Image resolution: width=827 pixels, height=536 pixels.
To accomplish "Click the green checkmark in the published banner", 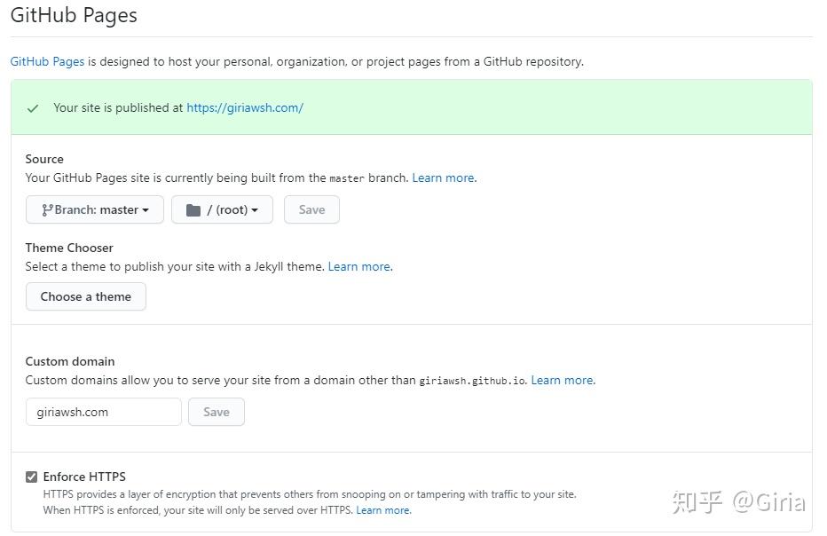I will click(32, 106).
